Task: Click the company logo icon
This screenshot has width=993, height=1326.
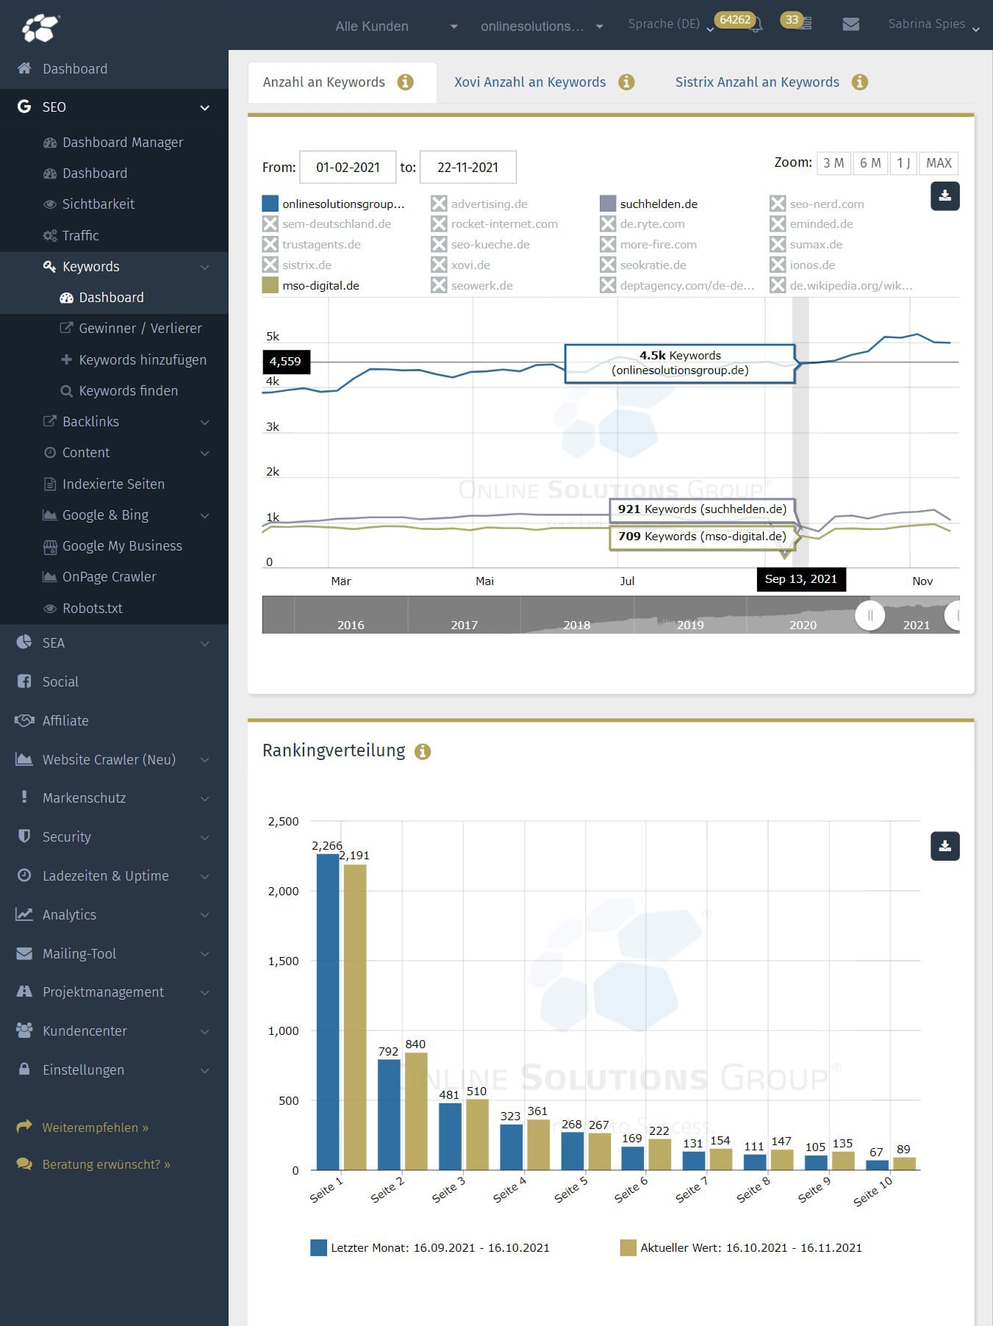Action: click(x=40, y=27)
